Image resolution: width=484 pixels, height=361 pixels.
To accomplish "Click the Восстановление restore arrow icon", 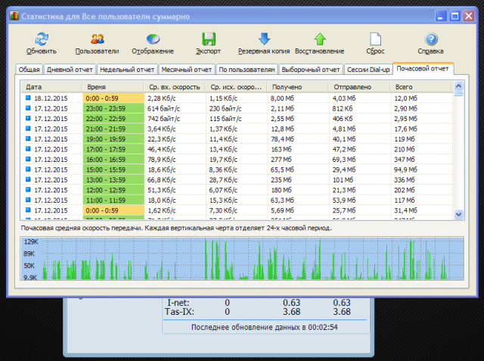I will pyautogui.click(x=319, y=39).
